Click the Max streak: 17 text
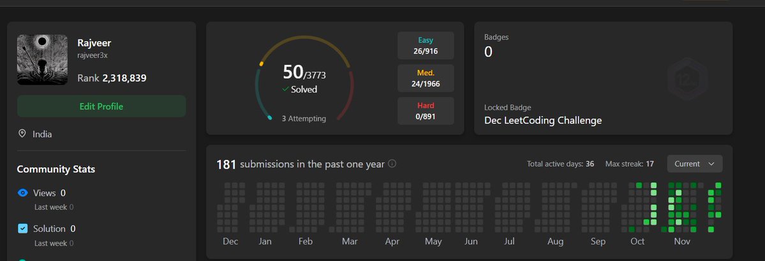 point(629,164)
